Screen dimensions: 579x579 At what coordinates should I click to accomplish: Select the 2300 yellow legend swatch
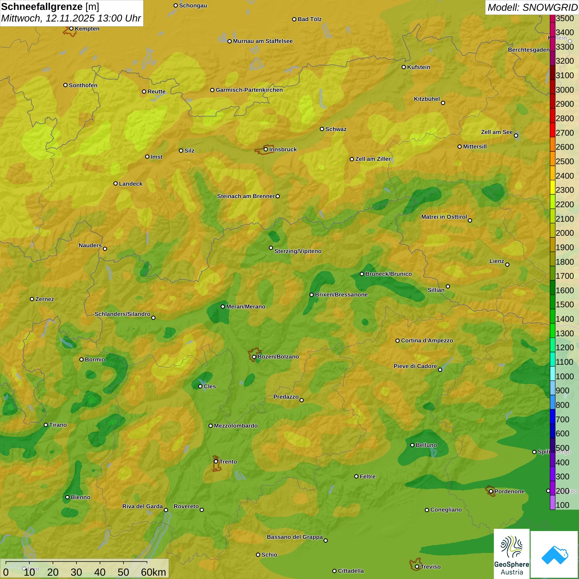(x=552, y=187)
